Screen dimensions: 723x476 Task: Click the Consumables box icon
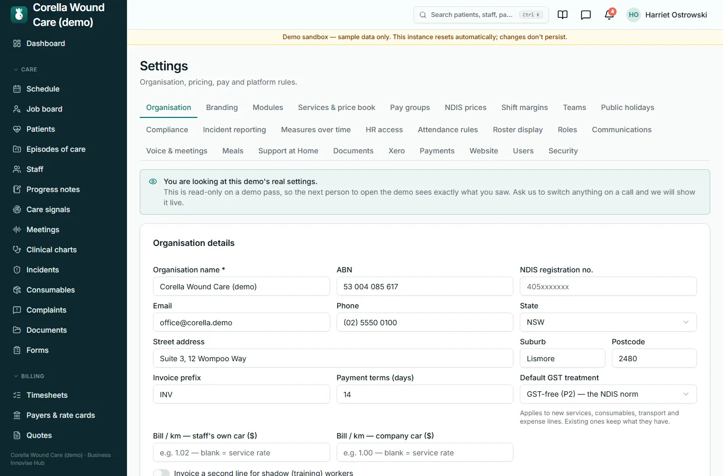point(17,290)
